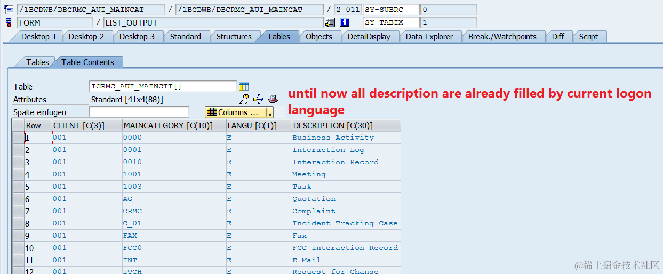The width and height of the screenshot is (663, 274).
Task: Click the 'FCC Interaction Record' cell
Action: 346,248
